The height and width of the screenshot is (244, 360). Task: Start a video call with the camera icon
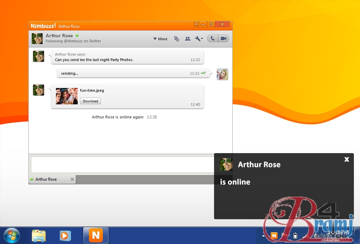[224, 39]
